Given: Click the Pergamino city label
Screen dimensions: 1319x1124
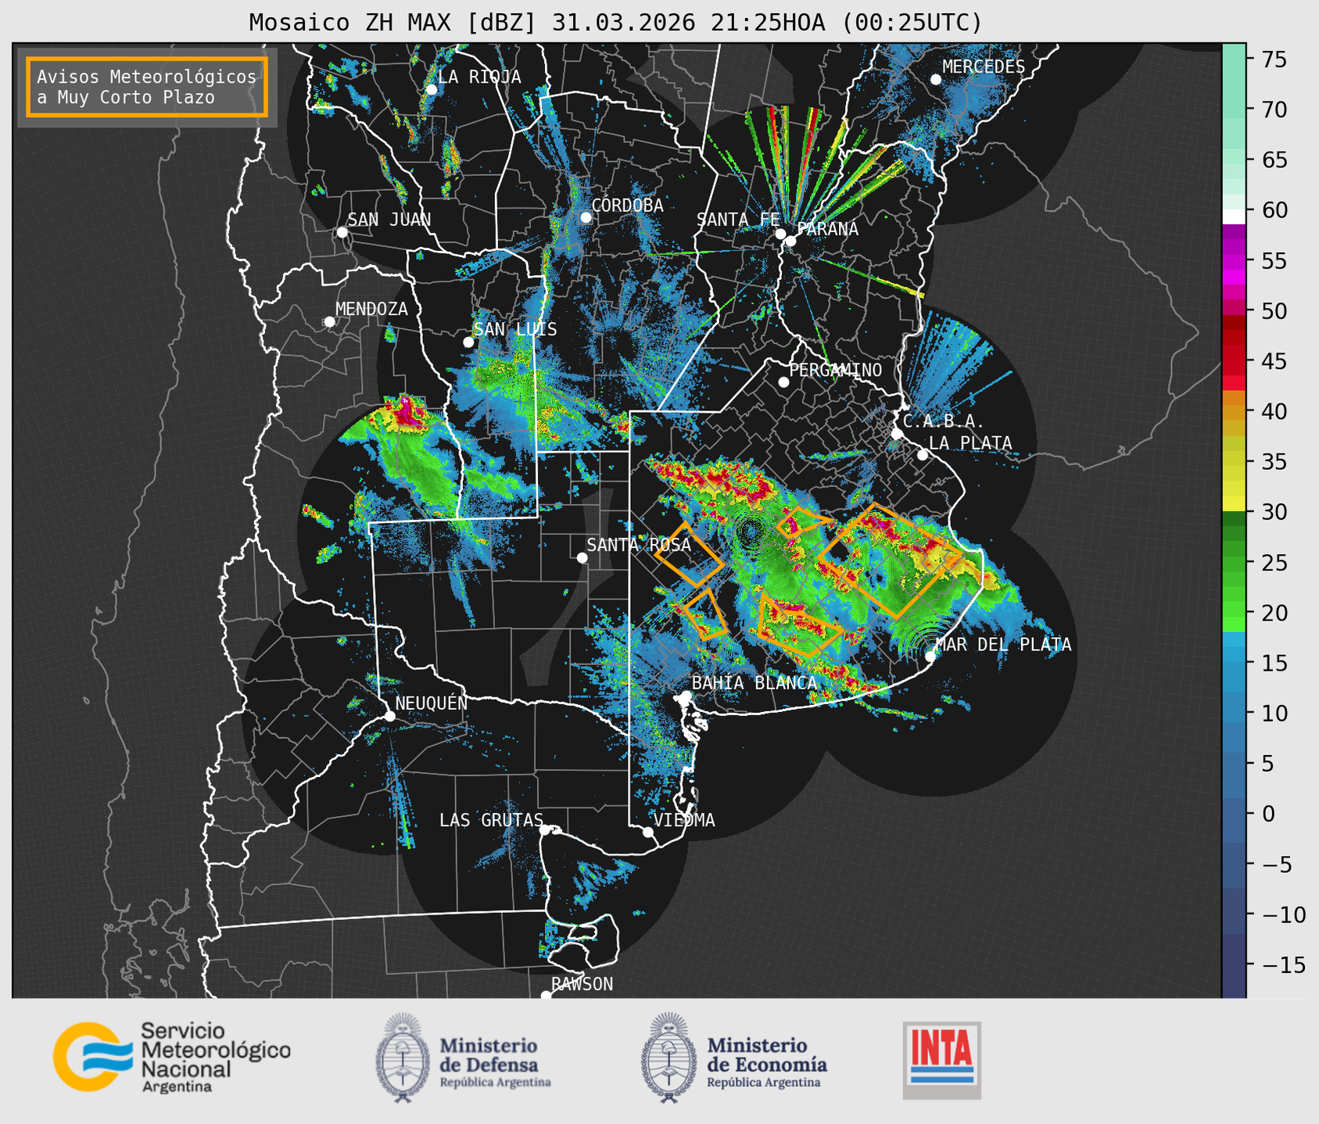Looking at the screenshot, I should [x=835, y=370].
